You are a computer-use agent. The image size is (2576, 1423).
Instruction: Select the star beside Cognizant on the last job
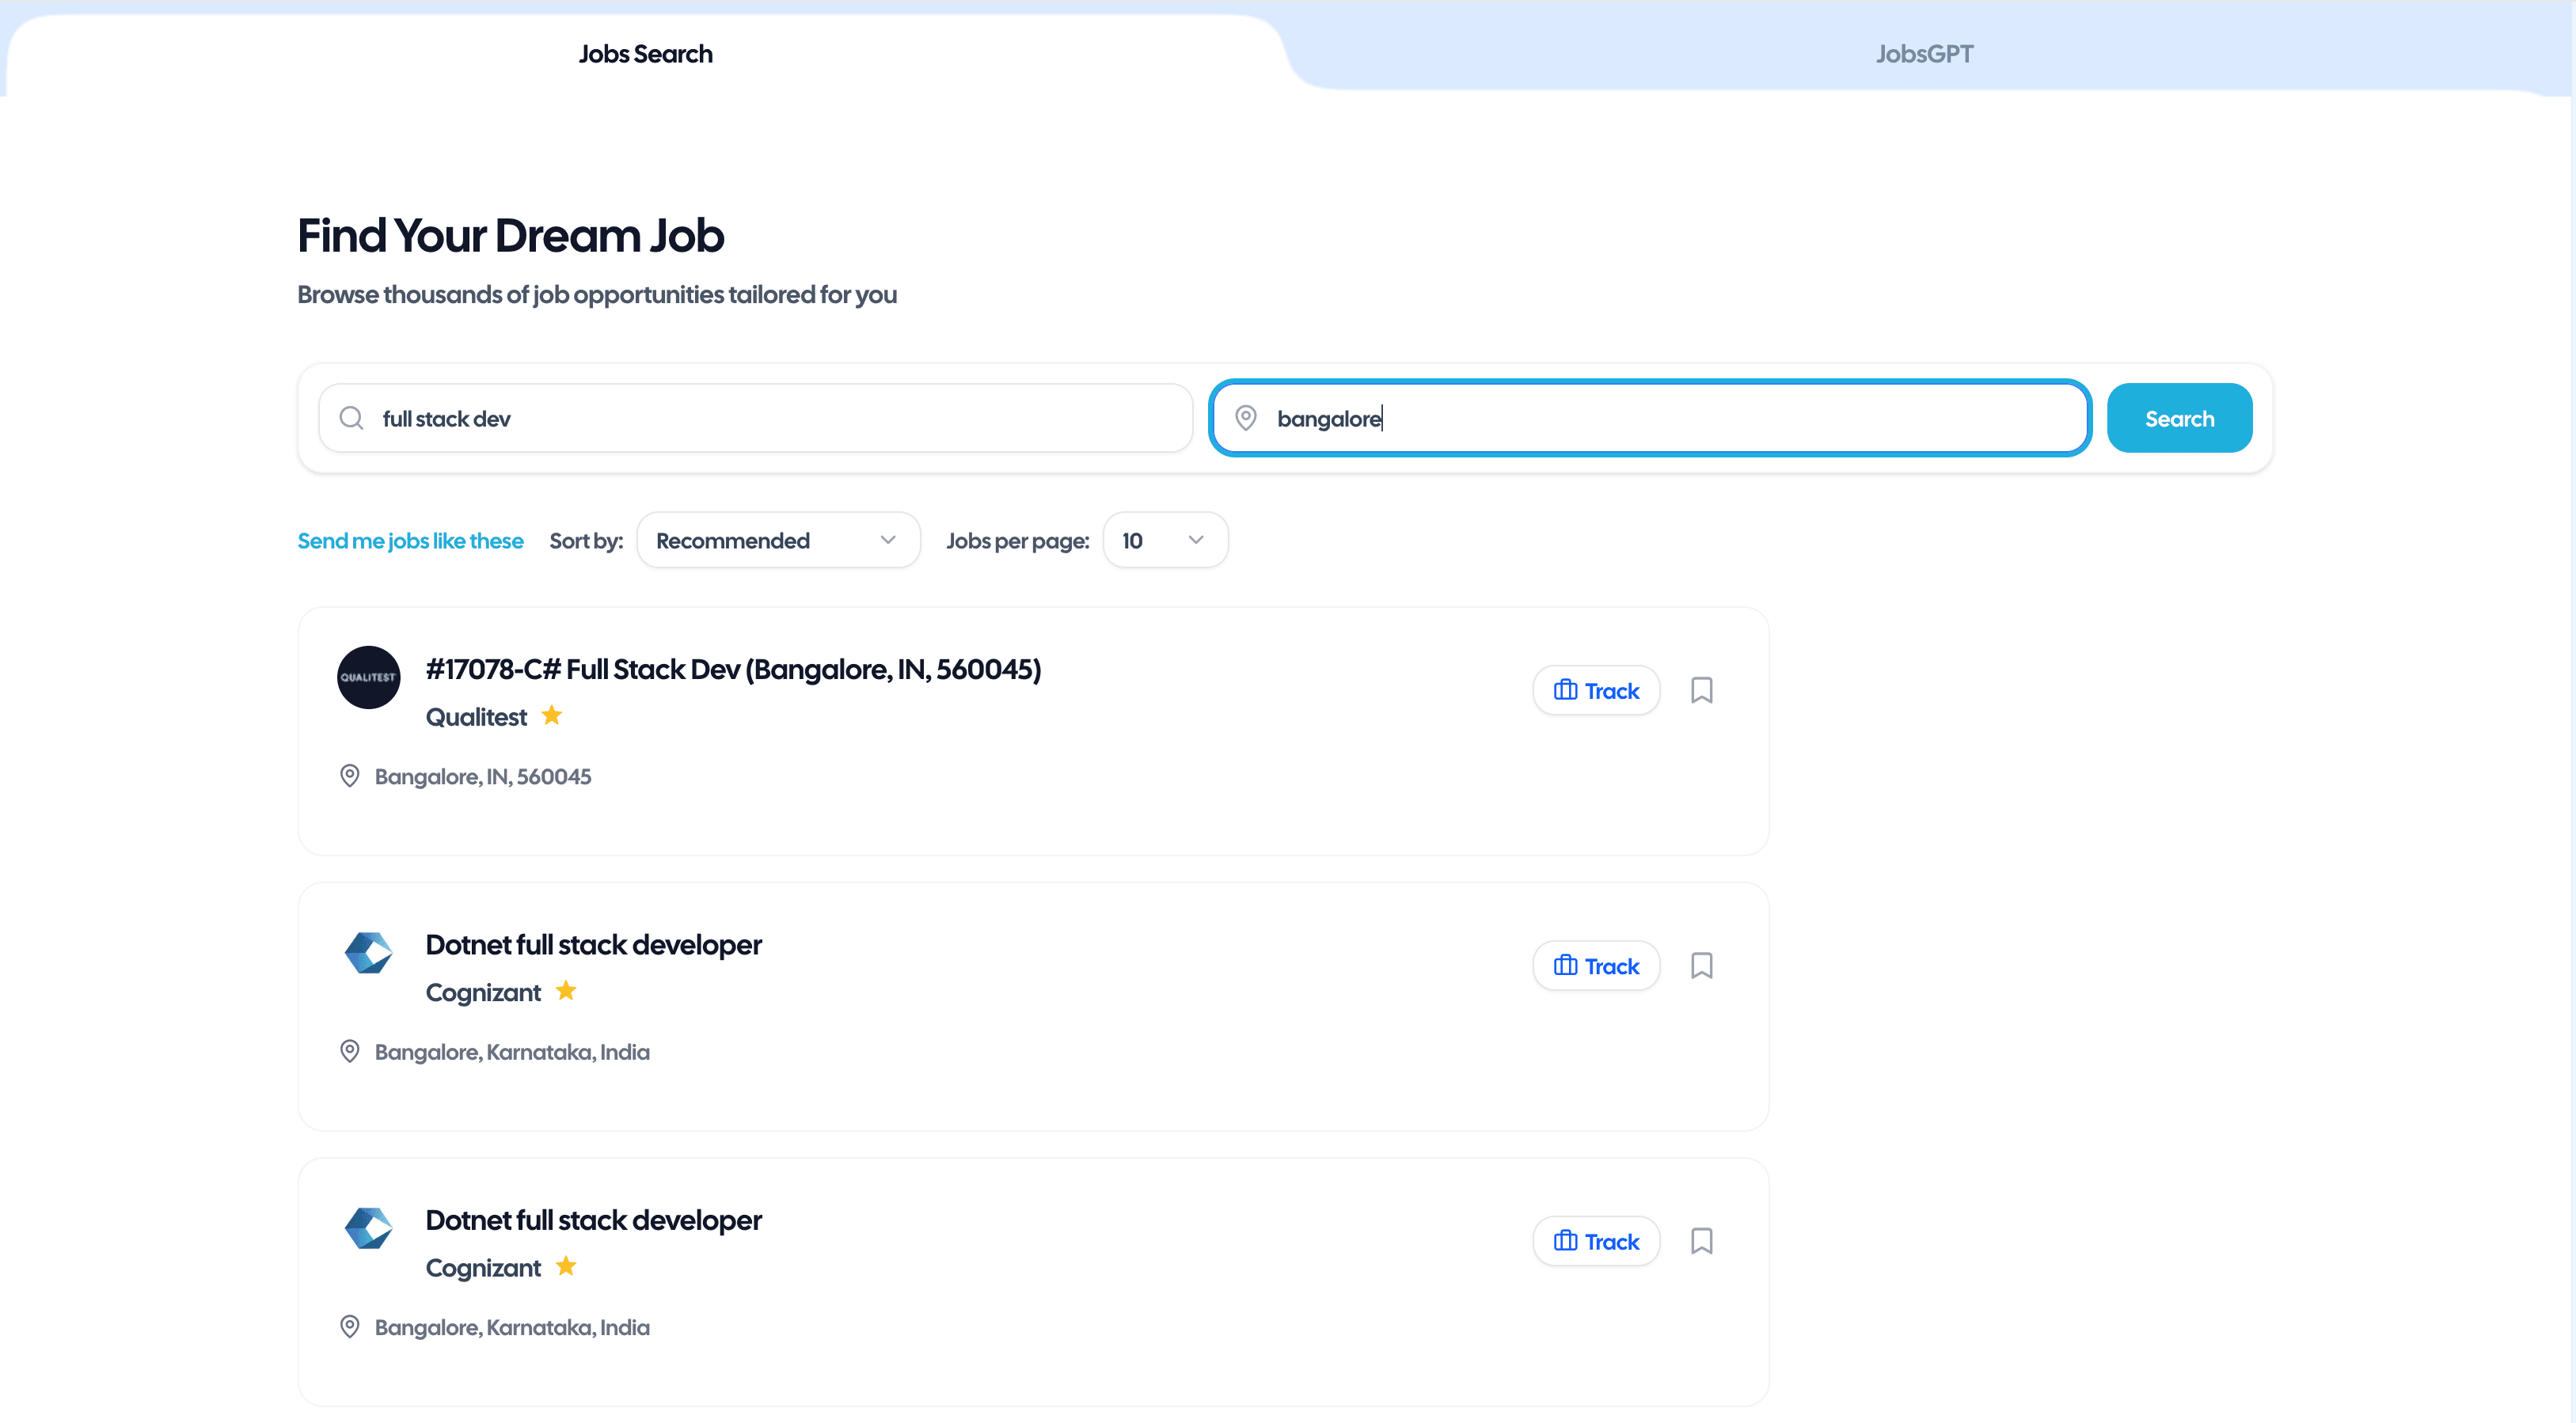[566, 1266]
